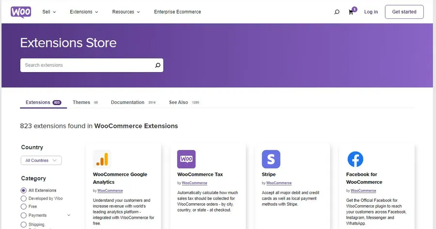Click the Google Analytics bar chart icon
436x229 pixels.
102,159
